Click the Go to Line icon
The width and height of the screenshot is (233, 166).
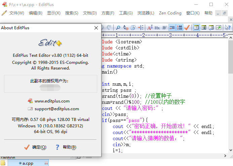coord(141,28)
